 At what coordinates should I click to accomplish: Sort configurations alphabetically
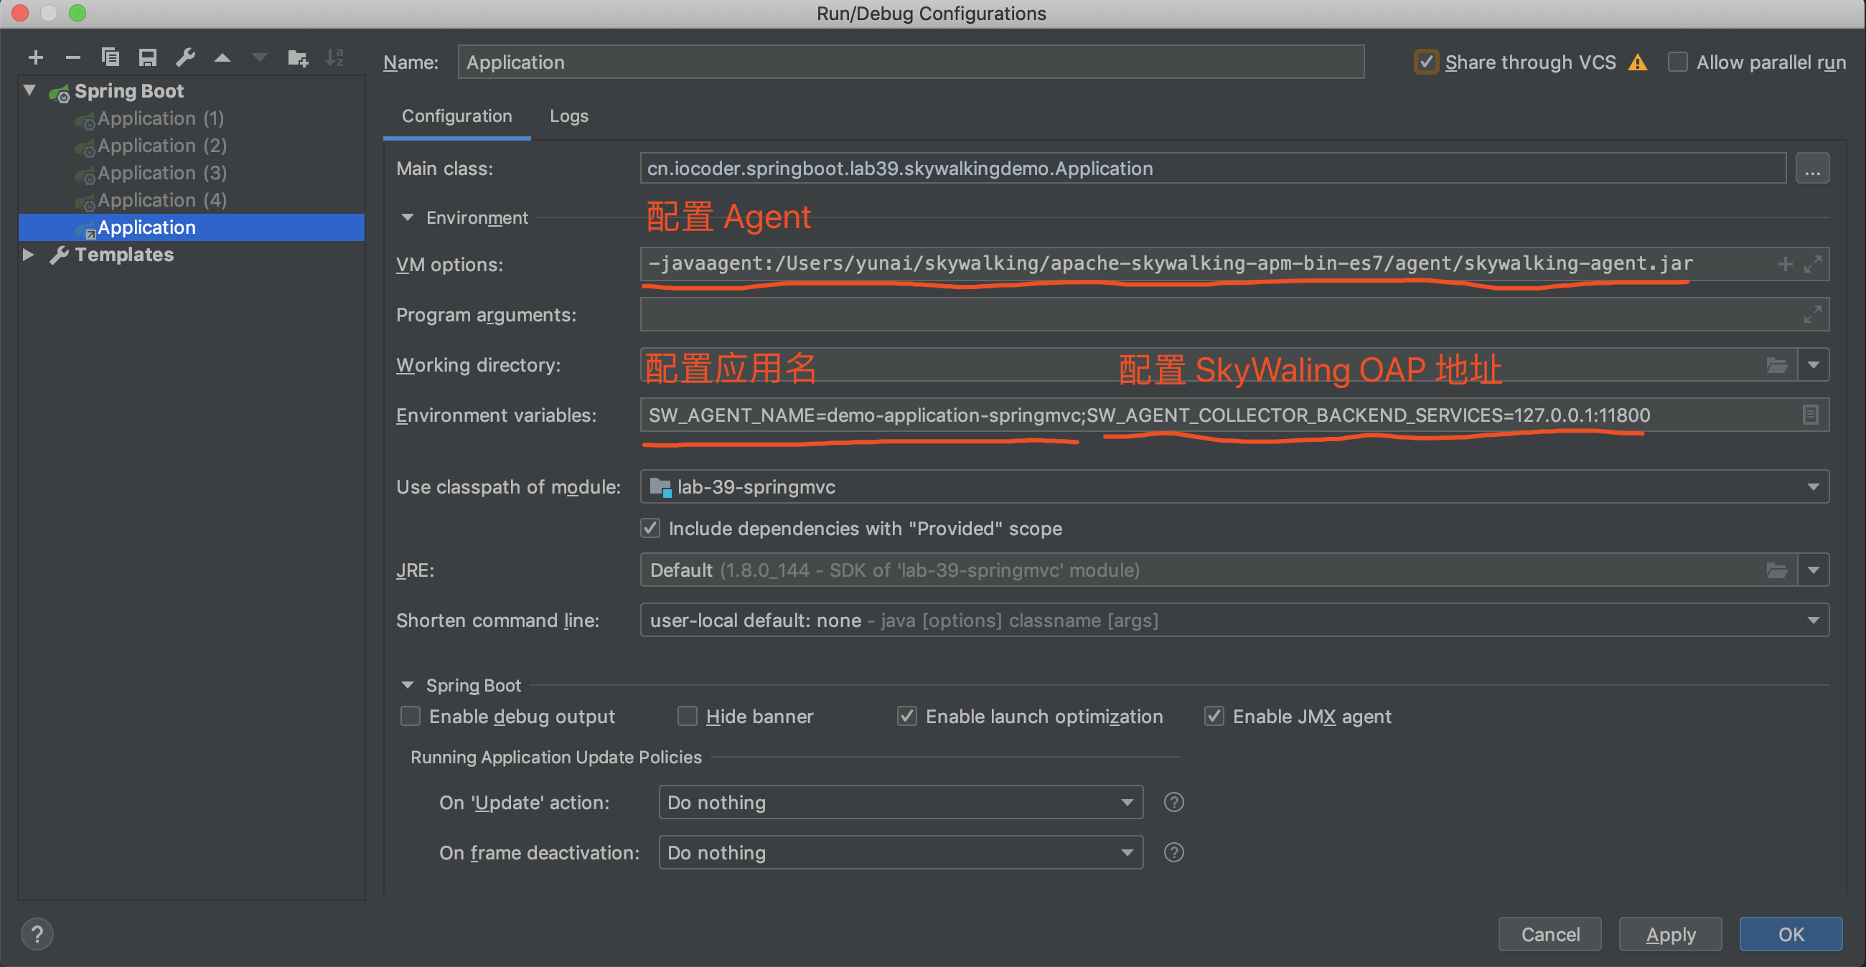click(x=335, y=57)
